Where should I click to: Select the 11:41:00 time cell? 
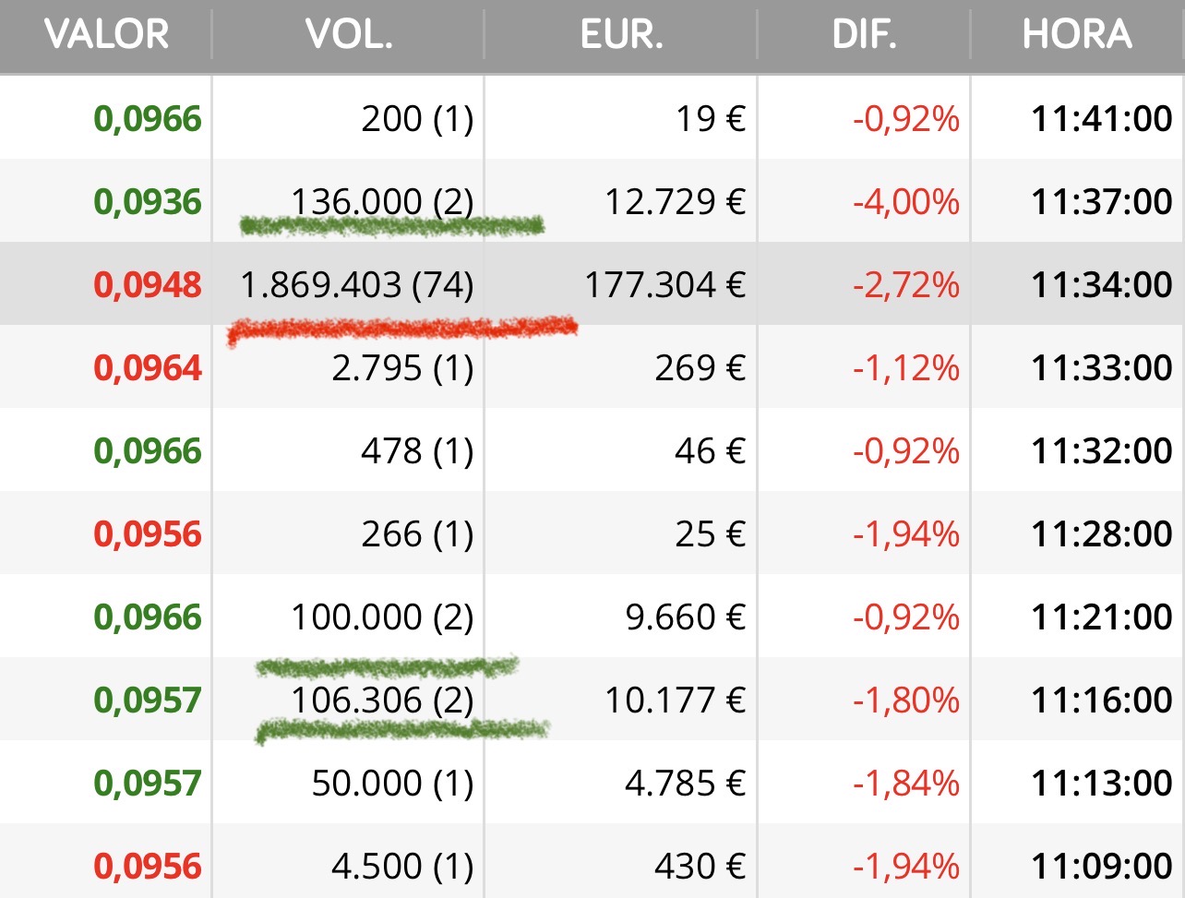(x=1101, y=119)
